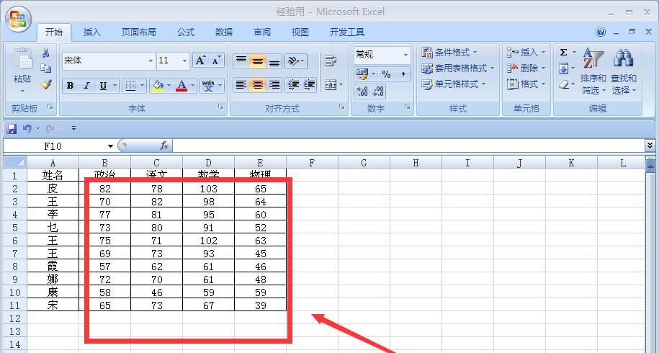659x353 pixels.
Task: Toggle bottom vertical alignment
Action: tap(274, 61)
